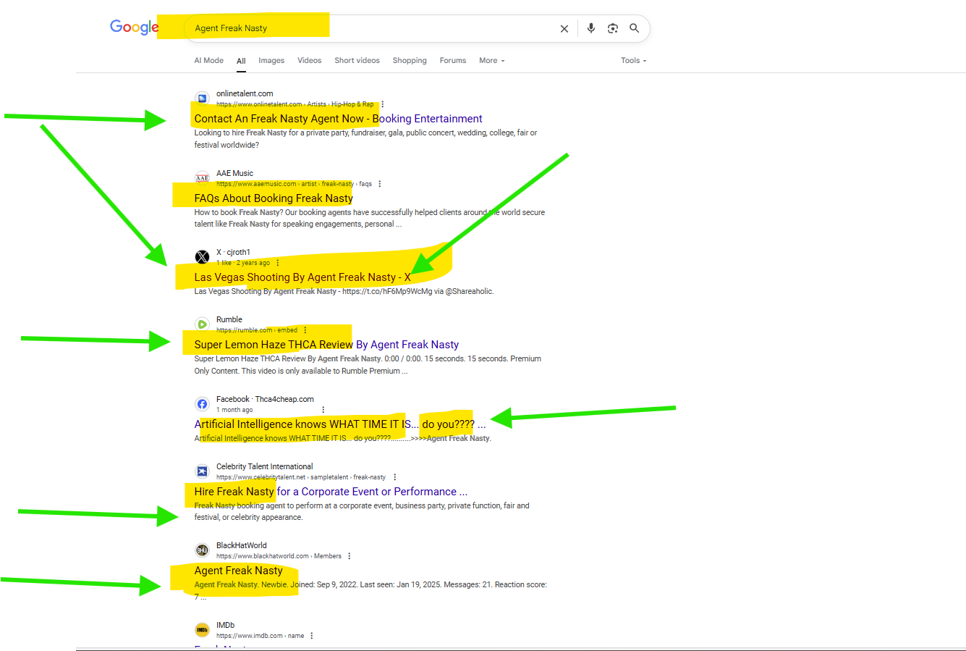Image resolution: width=966 pixels, height=651 pixels.
Task: Expand the More search categories dropdown
Action: [492, 61]
